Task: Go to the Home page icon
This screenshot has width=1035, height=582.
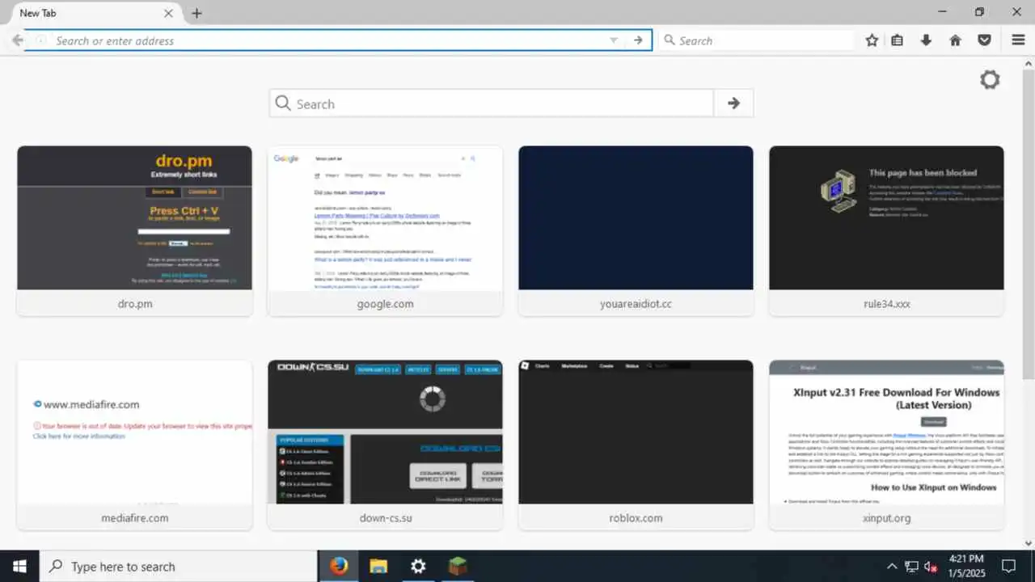Action: tap(956, 40)
